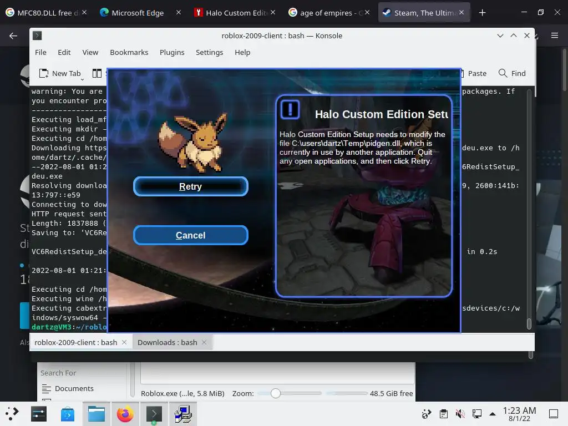
Task: Click the Konsole terminal icon in title bar
Action: coord(37,35)
